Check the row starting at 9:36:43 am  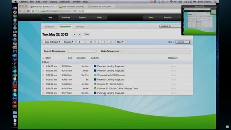tap(43, 79)
